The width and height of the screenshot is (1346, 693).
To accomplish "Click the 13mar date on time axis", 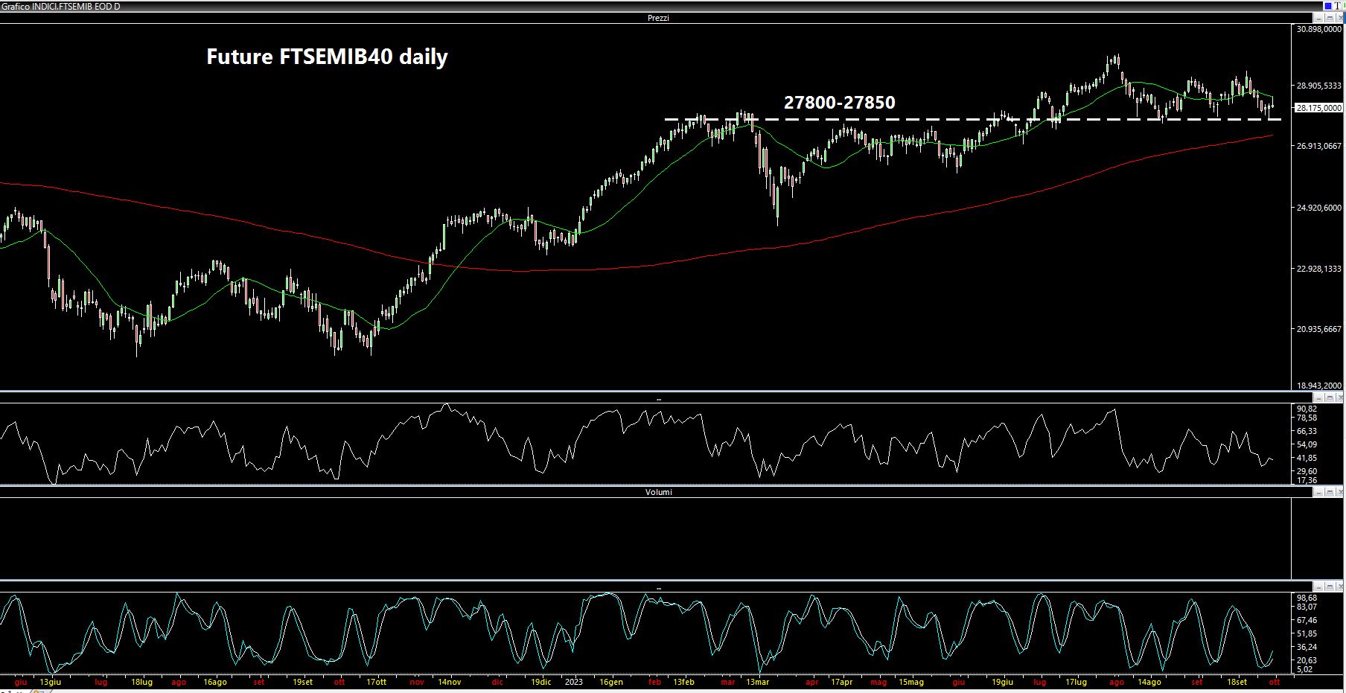I will tap(757, 682).
